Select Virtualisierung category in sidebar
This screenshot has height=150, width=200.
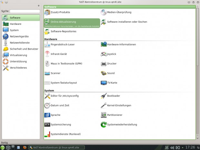point(21,55)
